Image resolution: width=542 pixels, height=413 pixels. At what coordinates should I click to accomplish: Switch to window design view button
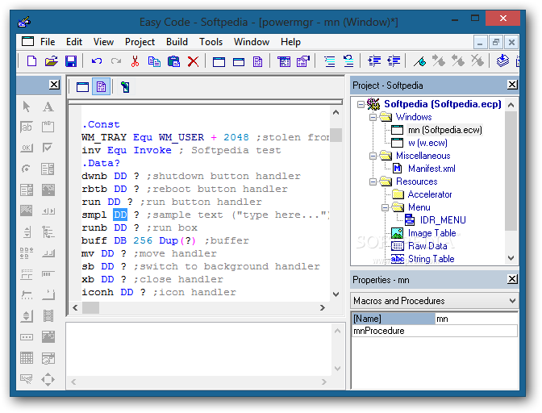(82, 87)
